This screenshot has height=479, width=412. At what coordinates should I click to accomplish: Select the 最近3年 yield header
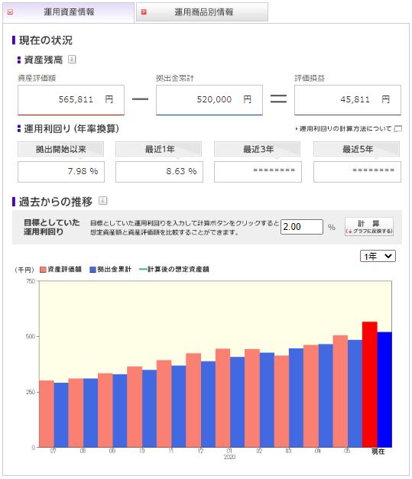(258, 150)
